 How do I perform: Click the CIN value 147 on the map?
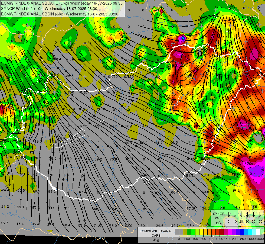click(x=144, y=176)
